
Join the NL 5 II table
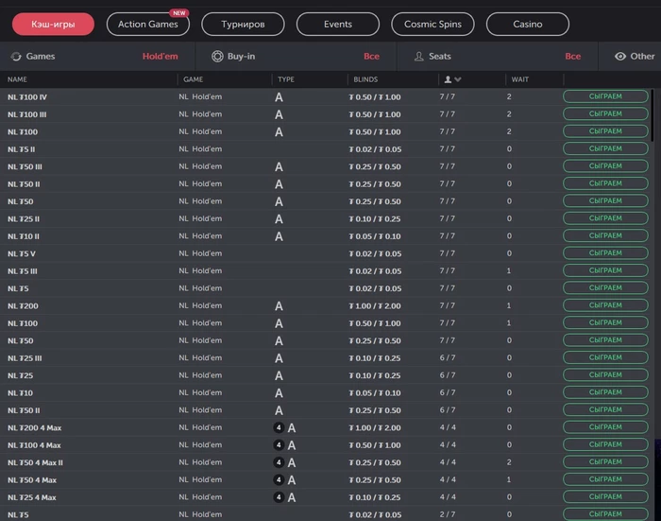[x=605, y=148]
